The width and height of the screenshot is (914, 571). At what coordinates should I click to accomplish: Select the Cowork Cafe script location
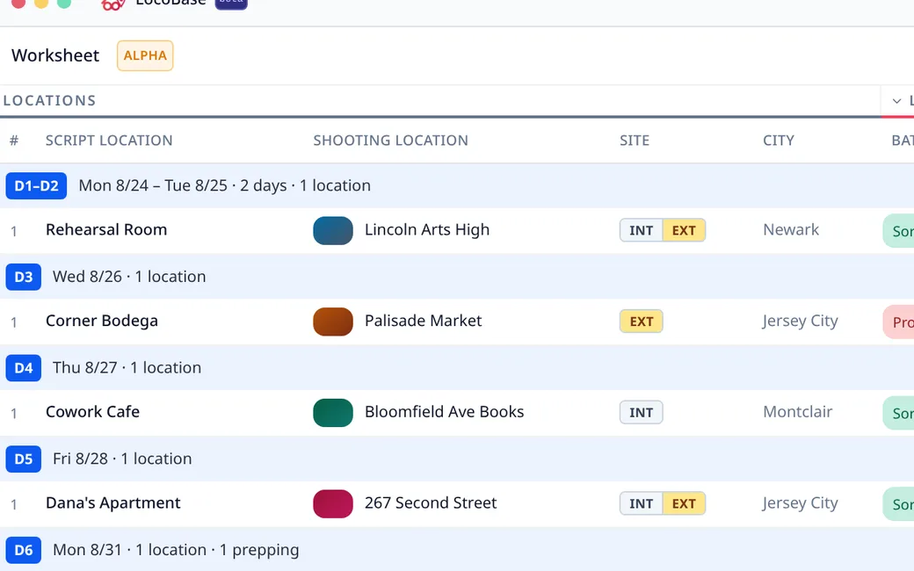(92, 412)
